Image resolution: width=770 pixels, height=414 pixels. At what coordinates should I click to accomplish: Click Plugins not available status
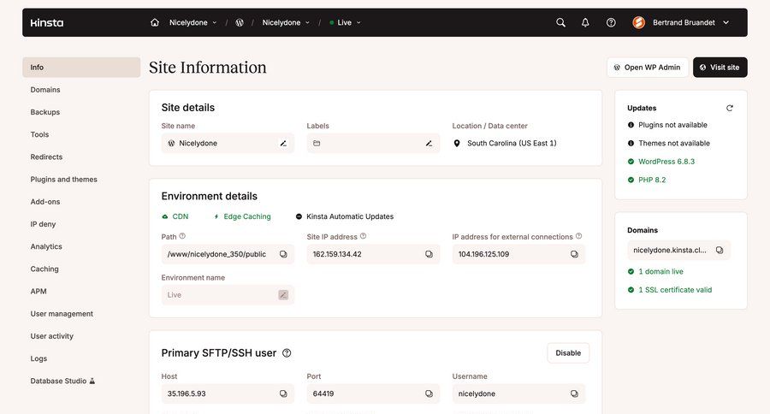point(667,125)
